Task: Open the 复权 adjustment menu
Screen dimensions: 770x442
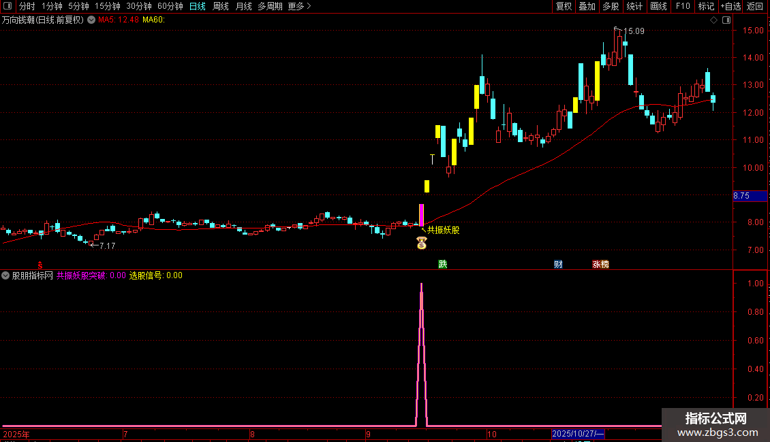Action: click(564, 6)
